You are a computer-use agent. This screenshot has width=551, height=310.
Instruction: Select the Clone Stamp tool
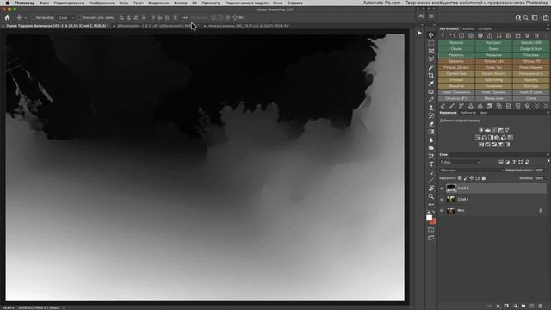click(x=430, y=108)
